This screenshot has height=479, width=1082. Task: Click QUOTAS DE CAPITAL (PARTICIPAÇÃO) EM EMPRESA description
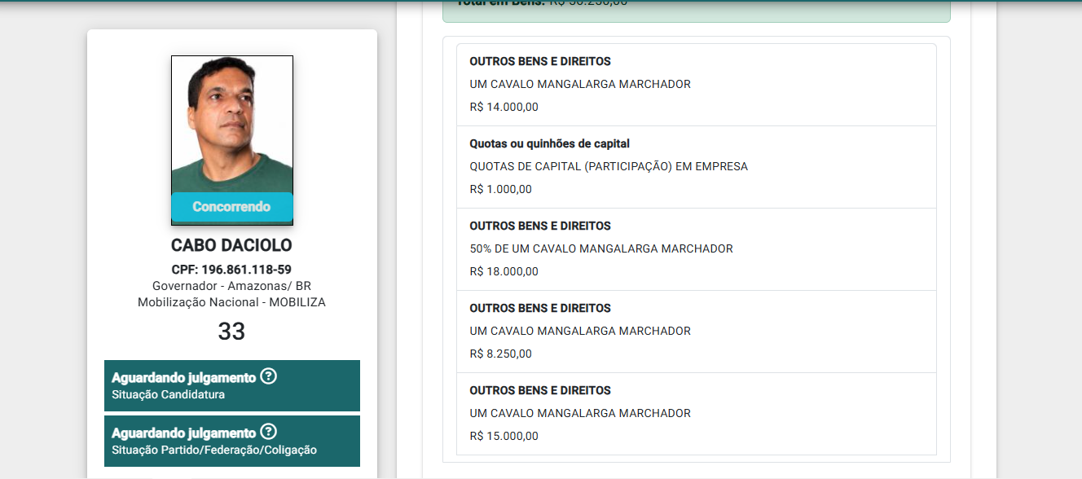[x=609, y=166]
